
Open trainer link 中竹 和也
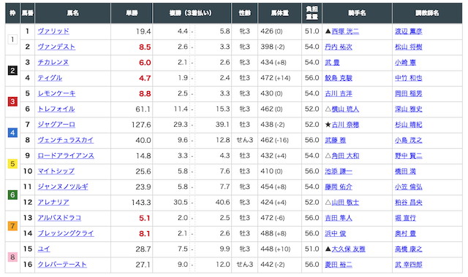(x=409, y=78)
